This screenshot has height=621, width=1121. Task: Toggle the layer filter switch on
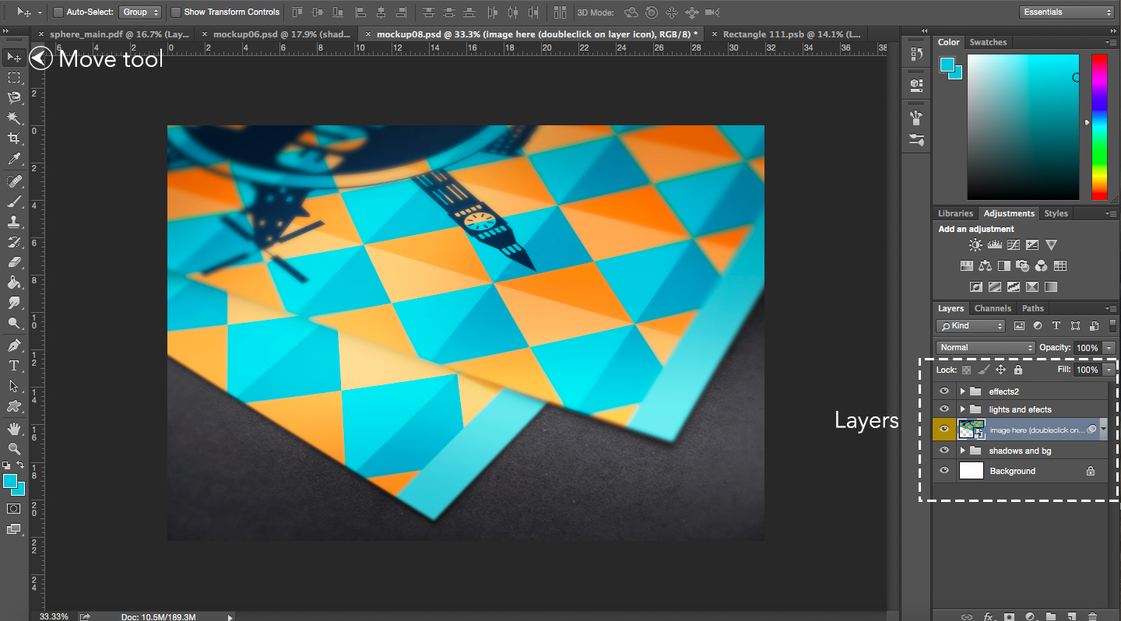1113,326
